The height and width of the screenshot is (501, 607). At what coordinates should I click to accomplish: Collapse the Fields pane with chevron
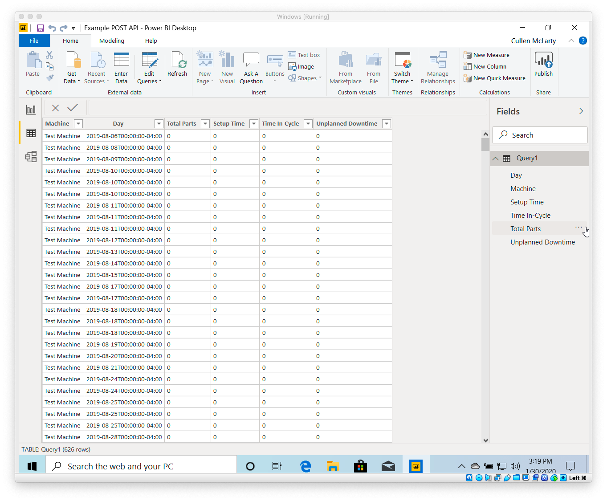pyautogui.click(x=581, y=111)
